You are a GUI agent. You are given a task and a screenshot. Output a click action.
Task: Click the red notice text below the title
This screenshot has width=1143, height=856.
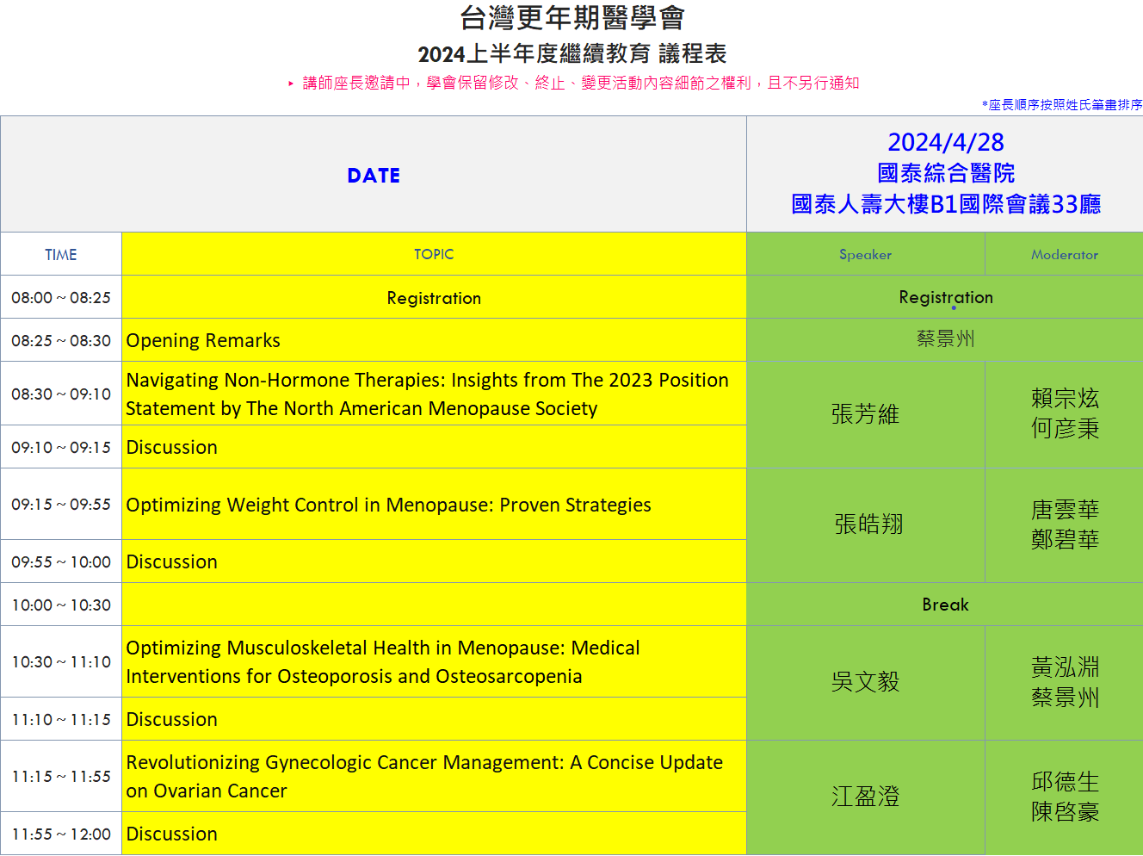point(580,83)
